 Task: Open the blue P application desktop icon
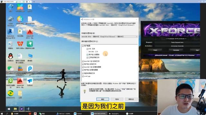[x=30, y=69]
